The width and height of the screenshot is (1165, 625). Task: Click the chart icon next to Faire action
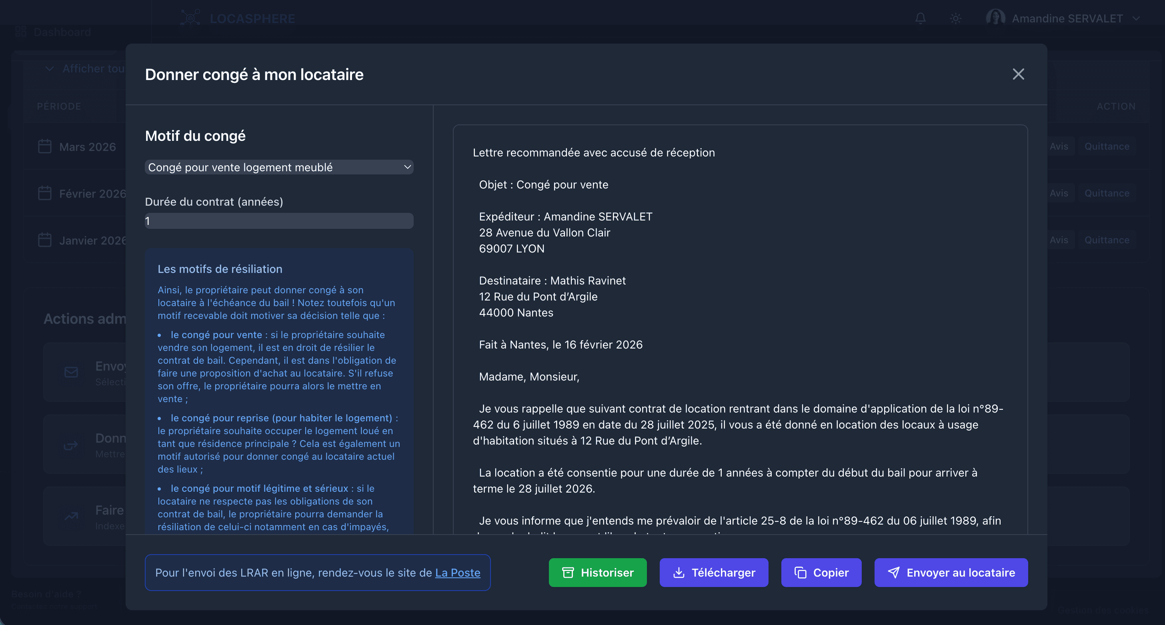71,516
